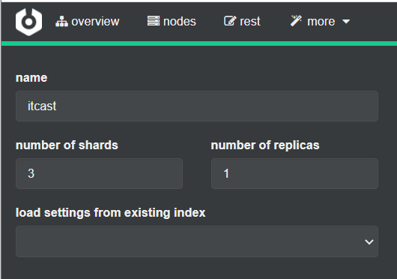Click the chevron in the existing index selector
The width and height of the screenshot is (397, 279).
coord(369,242)
